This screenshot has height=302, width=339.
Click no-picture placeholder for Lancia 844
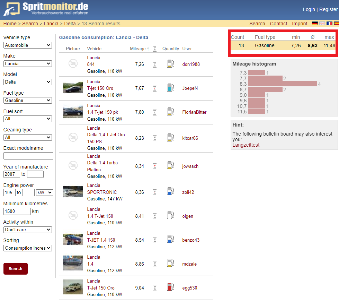(x=73, y=64)
